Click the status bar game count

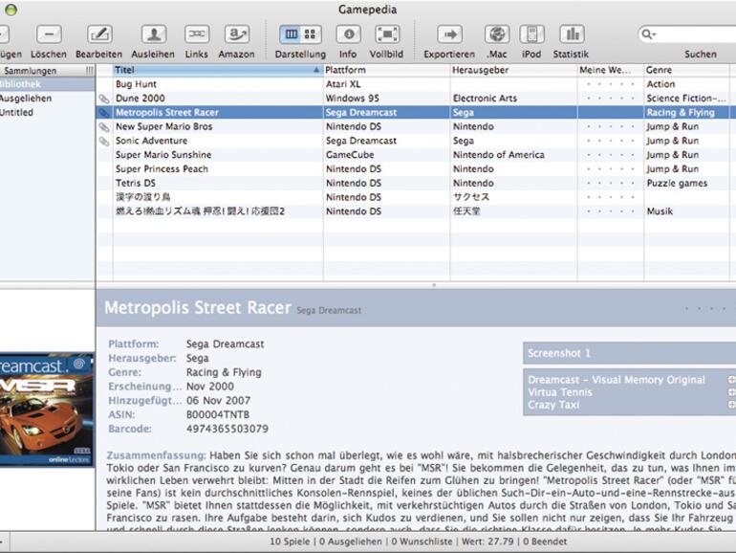(x=290, y=542)
